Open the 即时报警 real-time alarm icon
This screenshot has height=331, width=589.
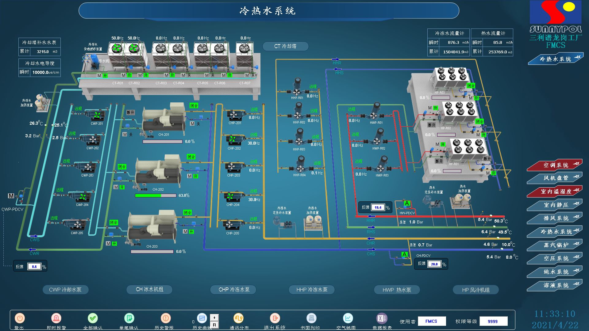click(x=56, y=318)
